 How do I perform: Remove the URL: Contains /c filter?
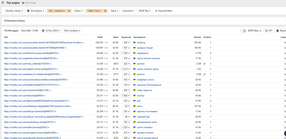point(69,11)
